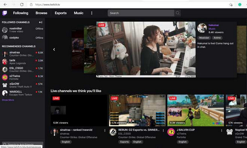The height and width of the screenshot is (148, 247).
Task: Click ESL_CSGO avatar in recommended channels
Action: coord(5,70)
